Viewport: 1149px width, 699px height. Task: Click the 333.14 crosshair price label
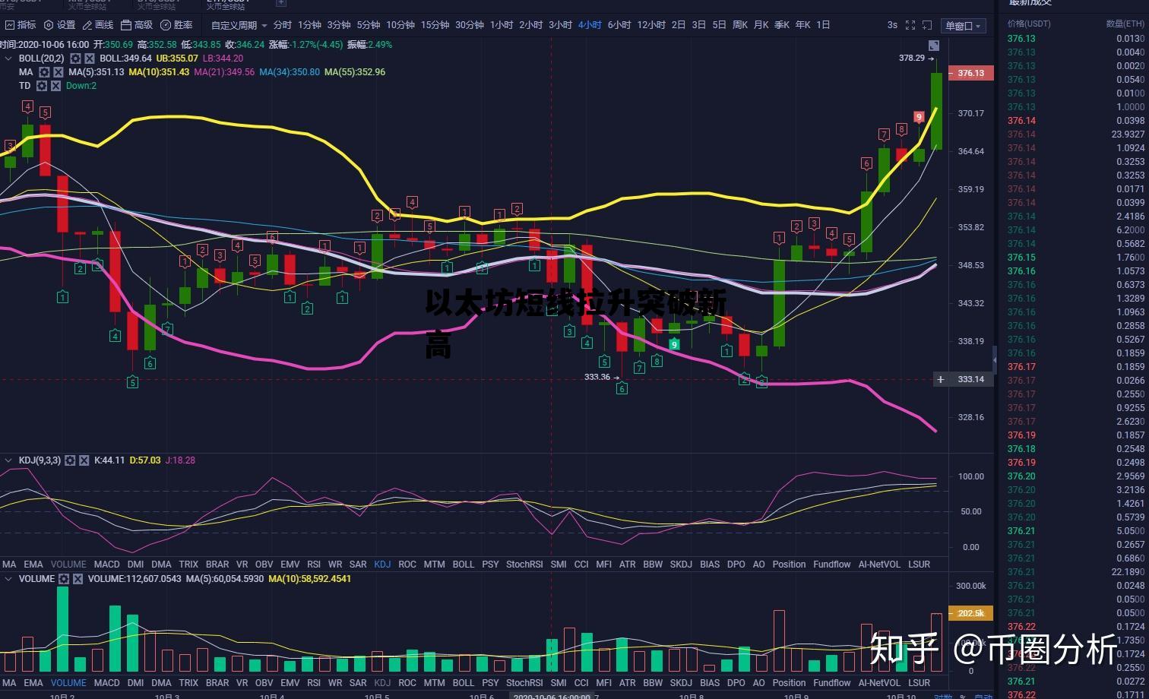coord(970,379)
